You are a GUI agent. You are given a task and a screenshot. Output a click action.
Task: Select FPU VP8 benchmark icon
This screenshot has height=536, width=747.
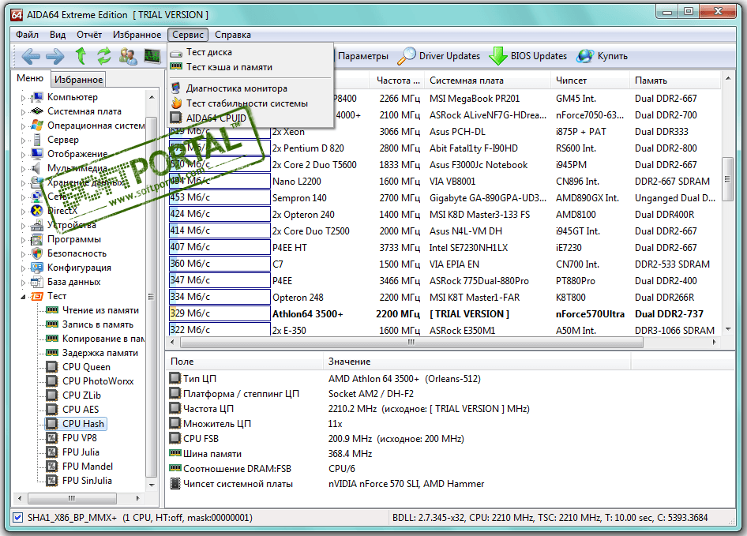(x=52, y=438)
